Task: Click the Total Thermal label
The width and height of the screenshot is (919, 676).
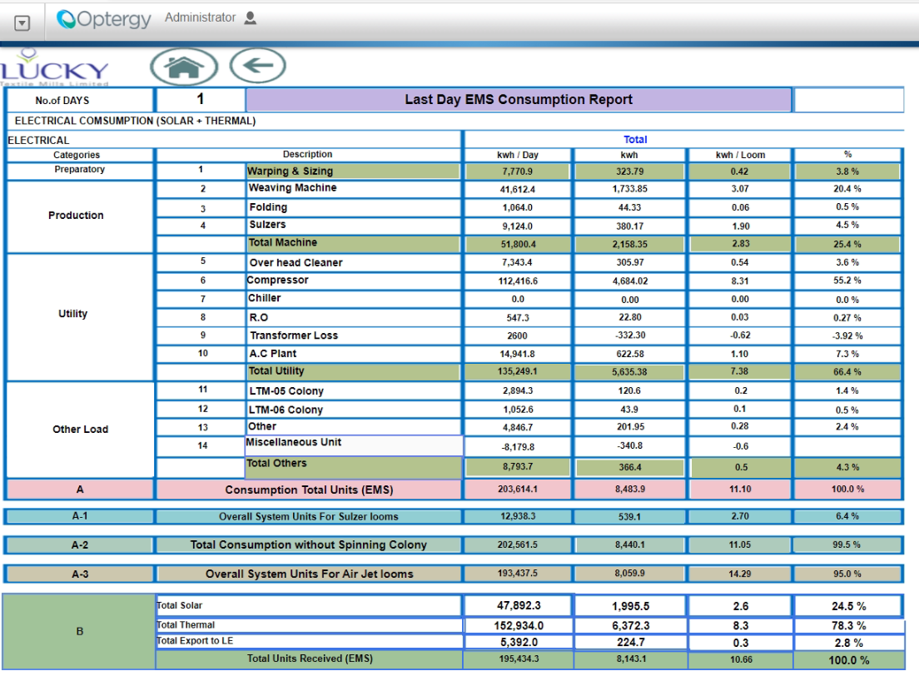Action: click(x=308, y=625)
